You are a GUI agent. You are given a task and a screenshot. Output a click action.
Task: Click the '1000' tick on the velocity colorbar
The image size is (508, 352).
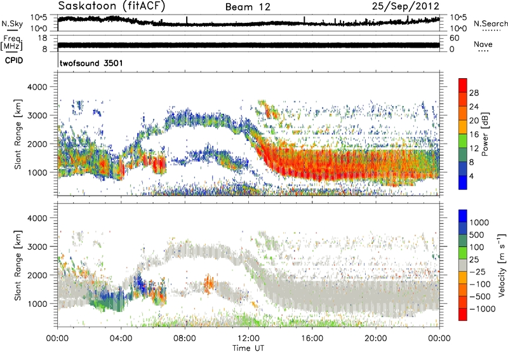[479, 222]
